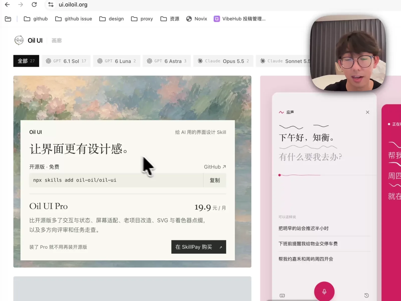Go forward with the browser forward arrow
Image resolution: width=401 pixels, height=301 pixels.
click(21, 5)
